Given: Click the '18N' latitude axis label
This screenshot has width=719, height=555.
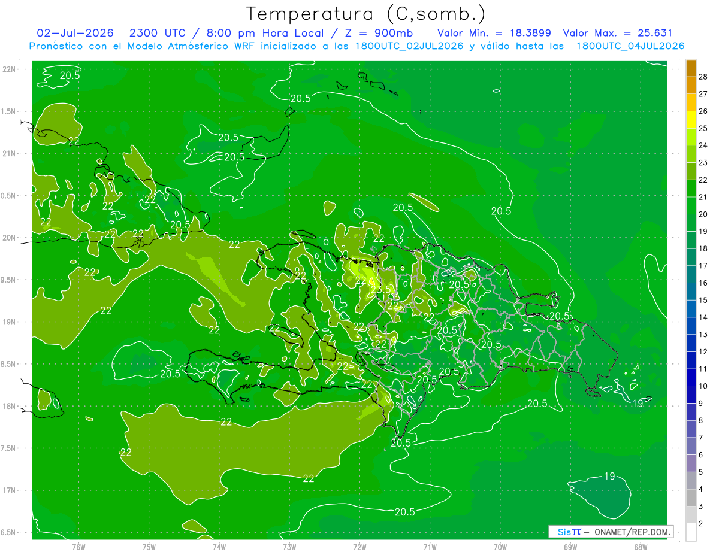Looking at the screenshot, I should (10, 406).
